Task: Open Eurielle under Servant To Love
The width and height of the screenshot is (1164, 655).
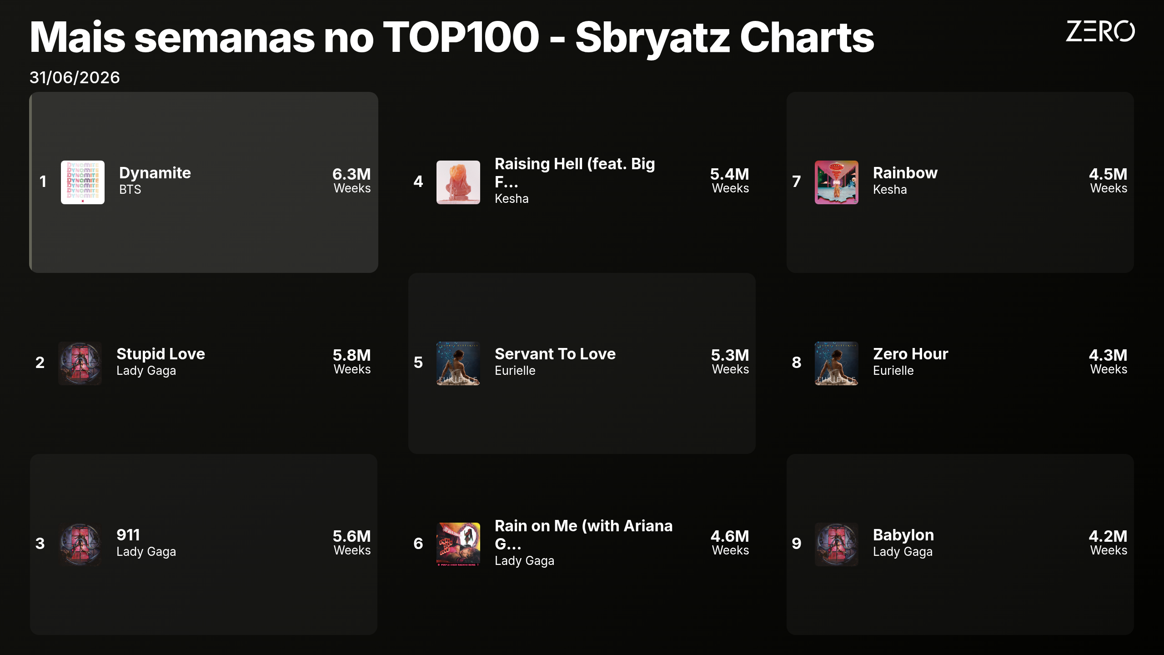Action: [x=515, y=371]
